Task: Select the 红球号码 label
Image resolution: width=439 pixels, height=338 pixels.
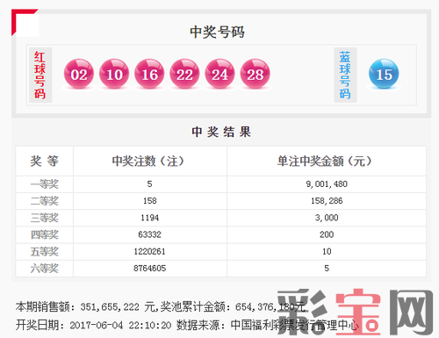Action: 40,76
